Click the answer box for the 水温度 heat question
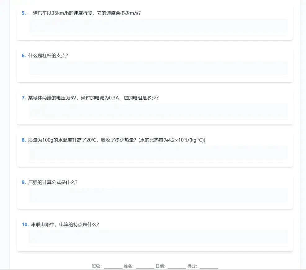Viewport: 306px width, 270px height. coord(158,153)
